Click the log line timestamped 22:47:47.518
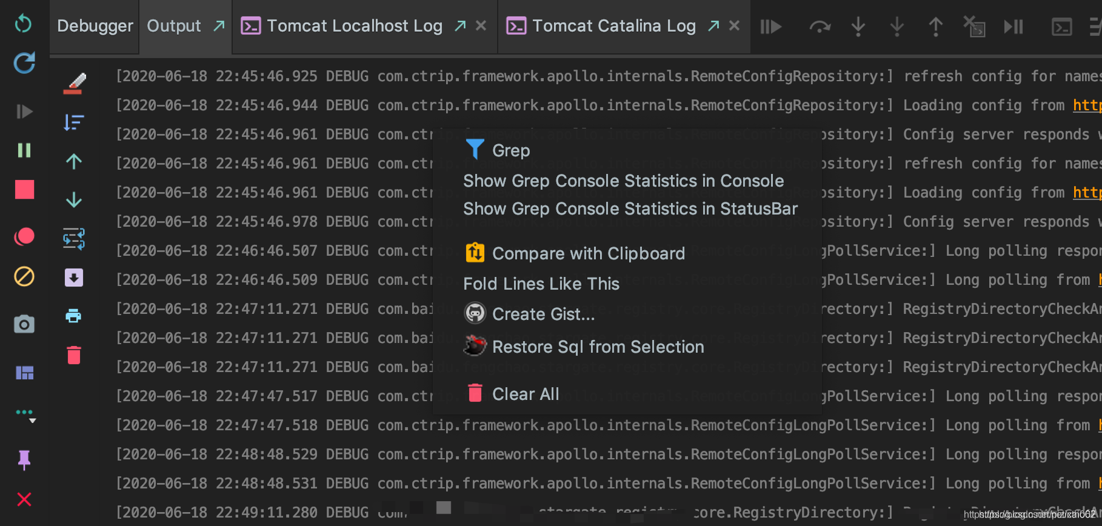 pos(609,425)
